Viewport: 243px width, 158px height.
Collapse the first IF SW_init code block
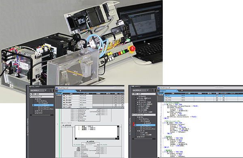coord(163,105)
